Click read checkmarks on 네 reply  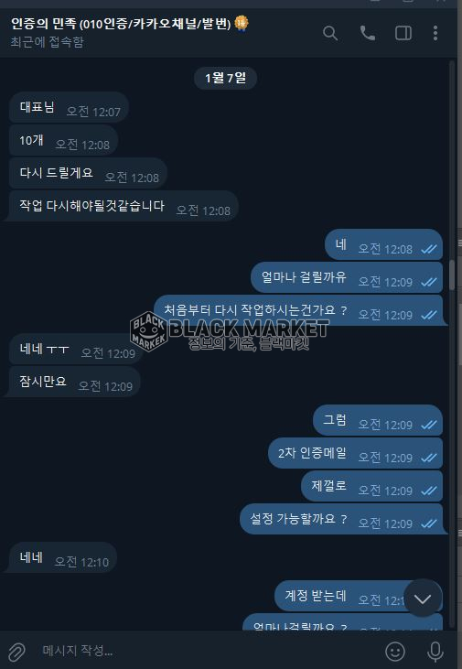pos(429,249)
